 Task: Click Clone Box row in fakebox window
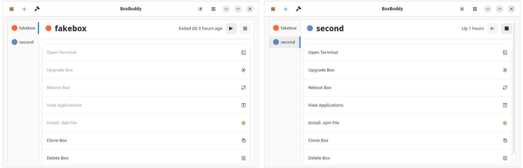pyautogui.click(x=146, y=140)
